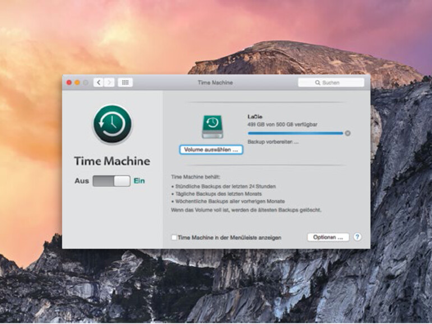This screenshot has width=432, height=324.
Task: Enable 'Time Machine in der Menüleiste anzeigen' checkbox
Action: coord(174,237)
